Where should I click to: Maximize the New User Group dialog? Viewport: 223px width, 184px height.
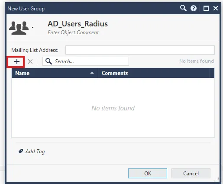pyautogui.click(x=206, y=8)
